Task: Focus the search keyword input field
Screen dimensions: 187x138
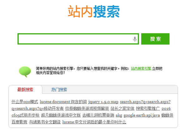Action: (x=75, y=39)
